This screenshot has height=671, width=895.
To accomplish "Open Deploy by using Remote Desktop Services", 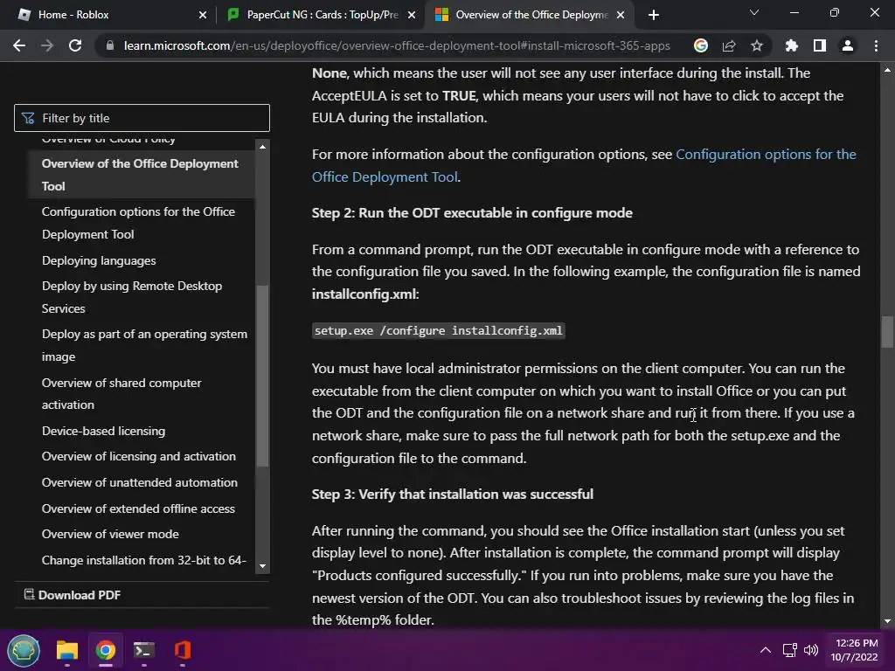I will [x=132, y=297].
